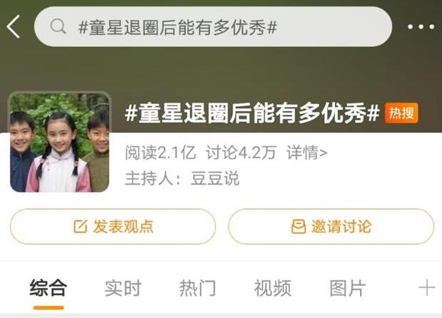This screenshot has height=318, width=442.
Task: Click the orange 热搜 badge
Action: [x=401, y=113]
